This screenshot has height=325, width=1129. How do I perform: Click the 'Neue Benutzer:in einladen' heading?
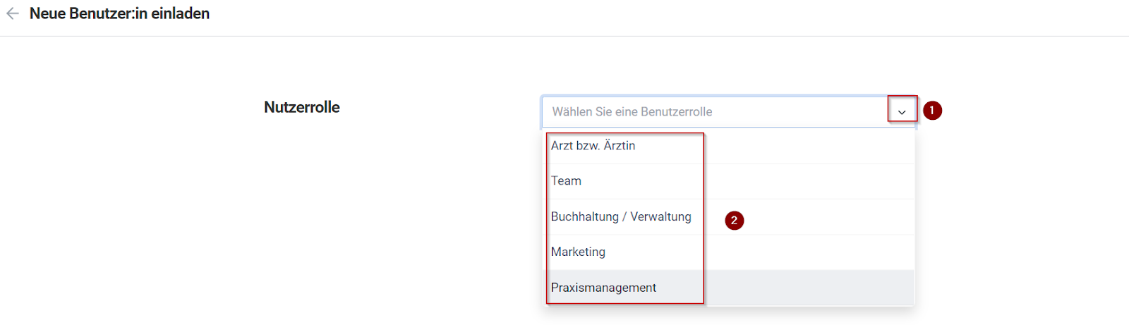tap(119, 13)
